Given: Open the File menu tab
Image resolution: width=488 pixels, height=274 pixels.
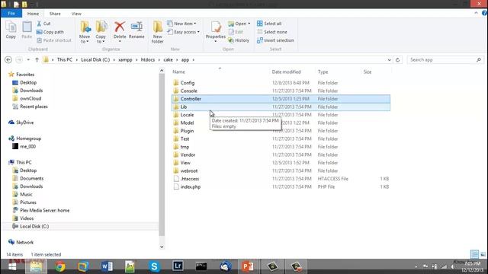Looking at the screenshot, I should 11,14.
